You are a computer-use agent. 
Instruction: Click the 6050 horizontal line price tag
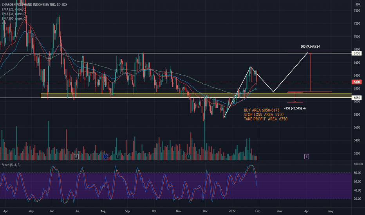[x=357, y=98]
